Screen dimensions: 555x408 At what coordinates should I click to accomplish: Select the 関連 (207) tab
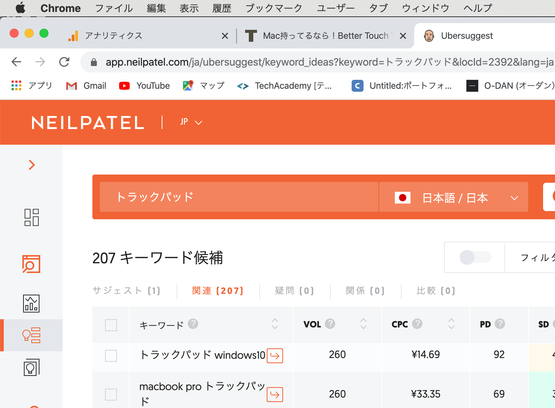pyautogui.click(x=218, y=291)
